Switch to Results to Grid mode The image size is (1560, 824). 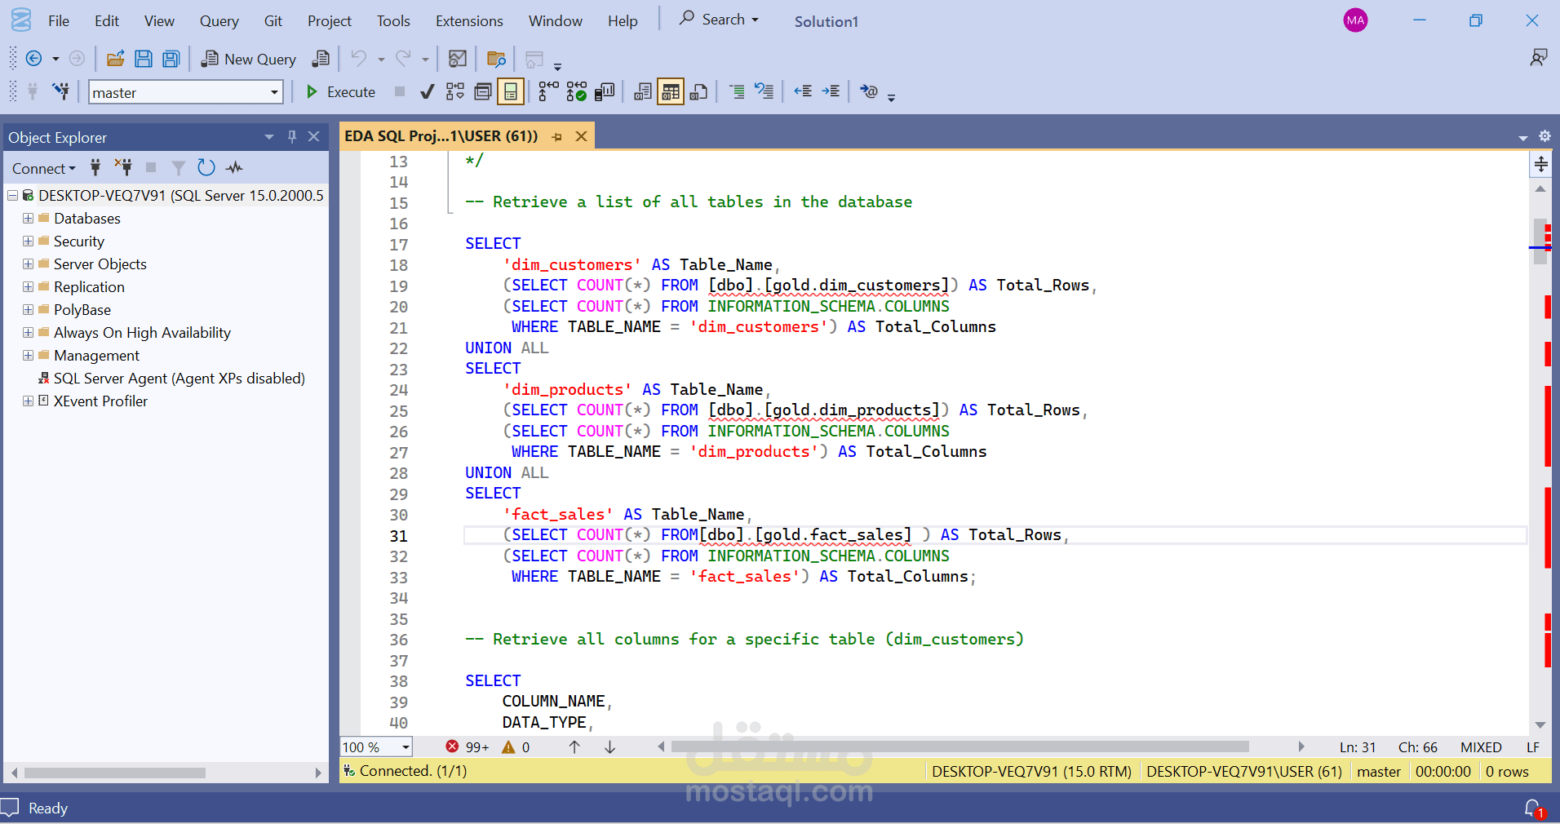coord(671,92)
